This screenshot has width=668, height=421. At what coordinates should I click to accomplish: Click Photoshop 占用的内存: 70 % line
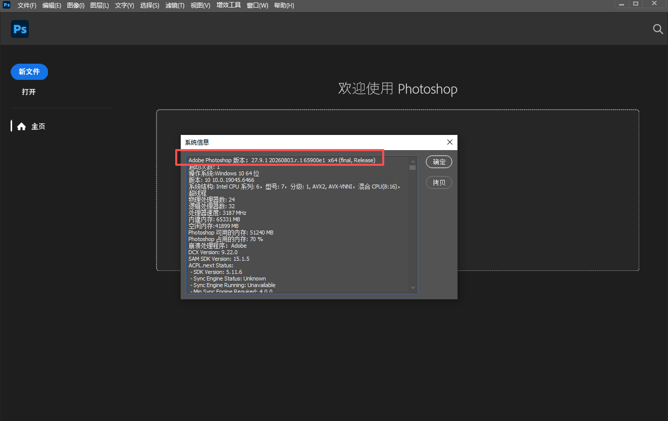[226, 239]
